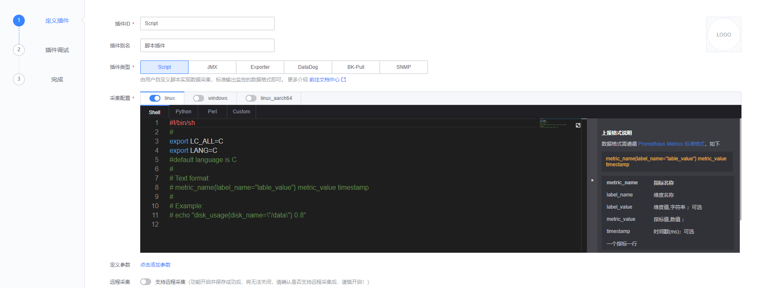Select the BK-Pull plugin type
Viewport: 757px width, 288px height.
tap(356, 67)
